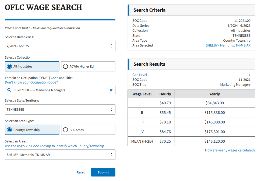Open "How are yearly wages calculated?" link
Screen dimensions: 259x181
pos(230,150)
